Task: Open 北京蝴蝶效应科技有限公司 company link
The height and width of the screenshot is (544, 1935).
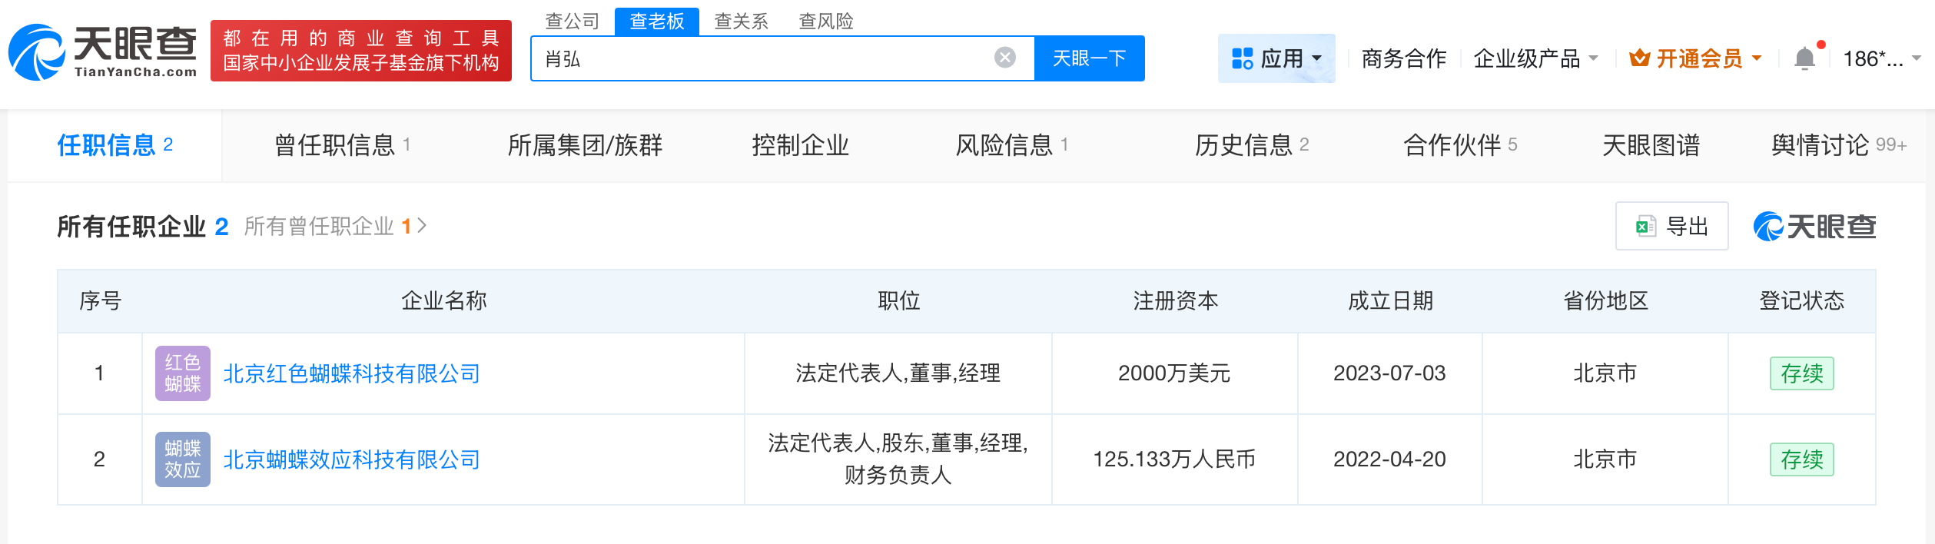Action: [x=351, y=460]
